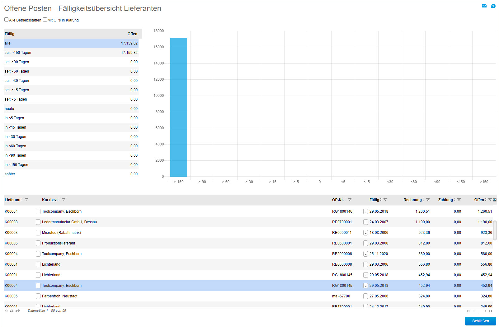Click the blue >-150 bar in the chart
This screenshot has height=327, width=499.
(x=179, y=107)
